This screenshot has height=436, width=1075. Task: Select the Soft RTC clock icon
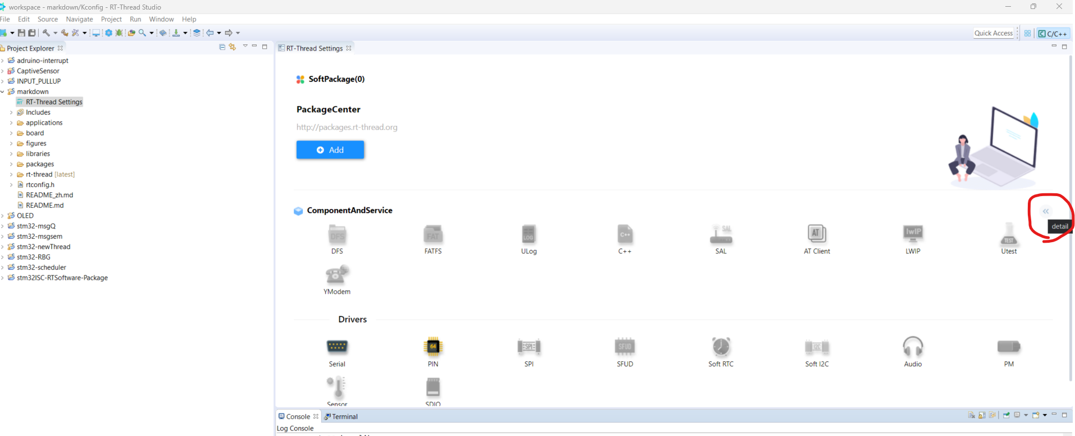click(721, 347)
